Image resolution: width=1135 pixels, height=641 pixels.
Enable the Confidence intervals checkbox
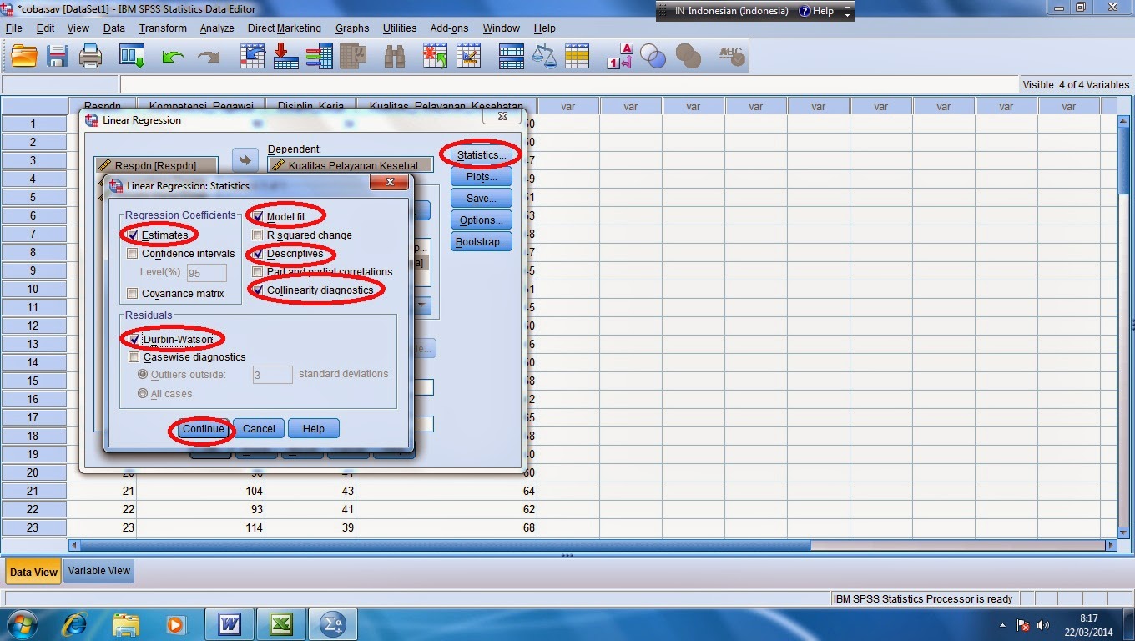click(x=133, y=254)
